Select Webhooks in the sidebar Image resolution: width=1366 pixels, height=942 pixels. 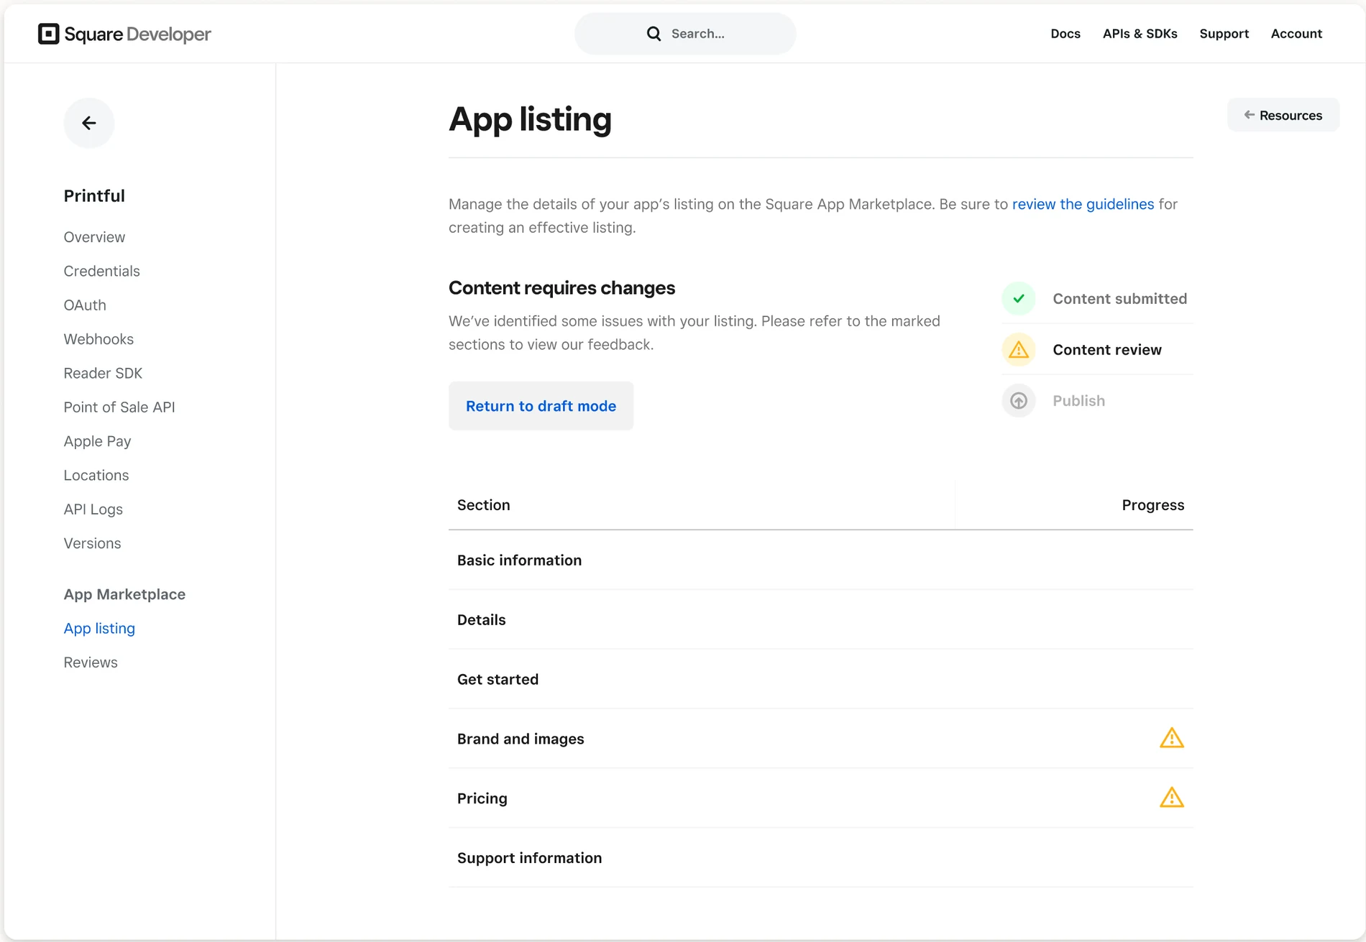(x=98, y=339)
